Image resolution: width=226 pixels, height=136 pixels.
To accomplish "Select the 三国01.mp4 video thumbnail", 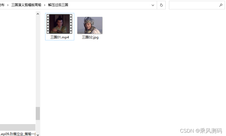I will coord(59,24).
